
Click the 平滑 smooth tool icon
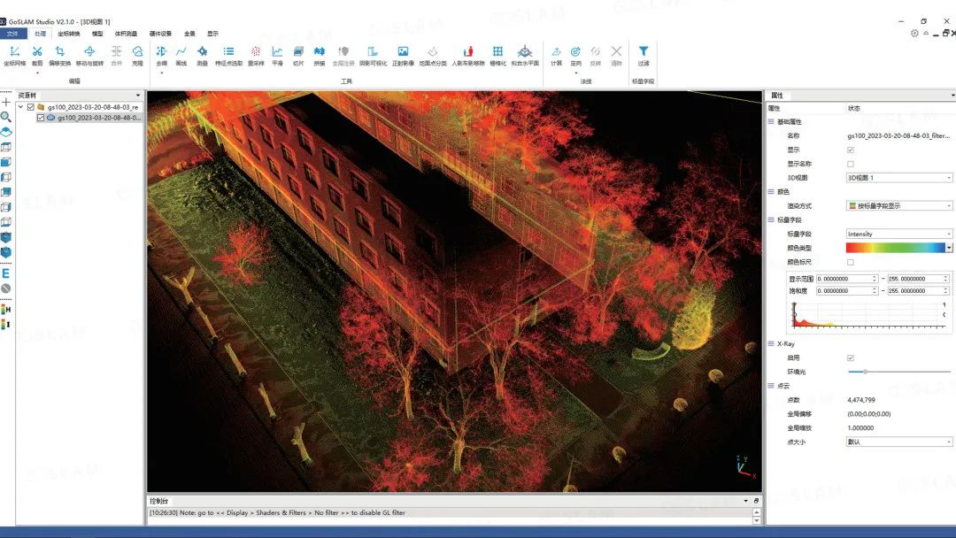(277, 55)
